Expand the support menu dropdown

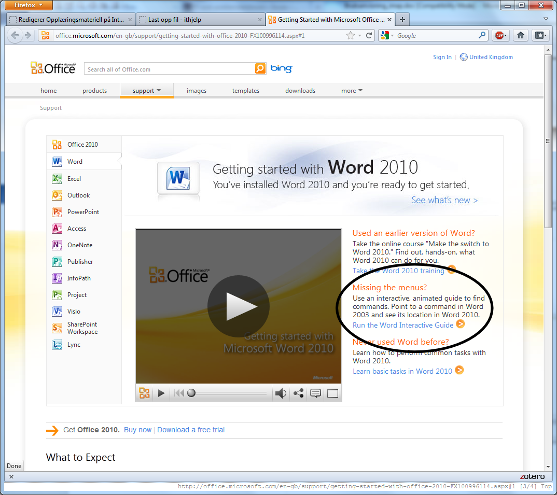click(147, 91)
